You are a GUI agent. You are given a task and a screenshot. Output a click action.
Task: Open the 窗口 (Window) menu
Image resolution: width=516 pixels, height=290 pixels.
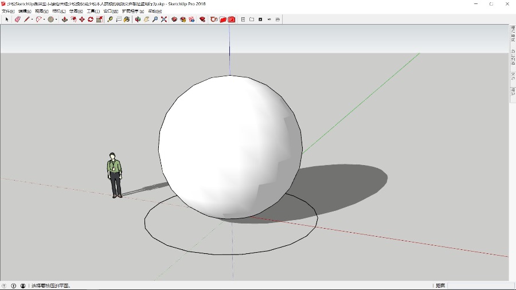click(x=110, y=11)
